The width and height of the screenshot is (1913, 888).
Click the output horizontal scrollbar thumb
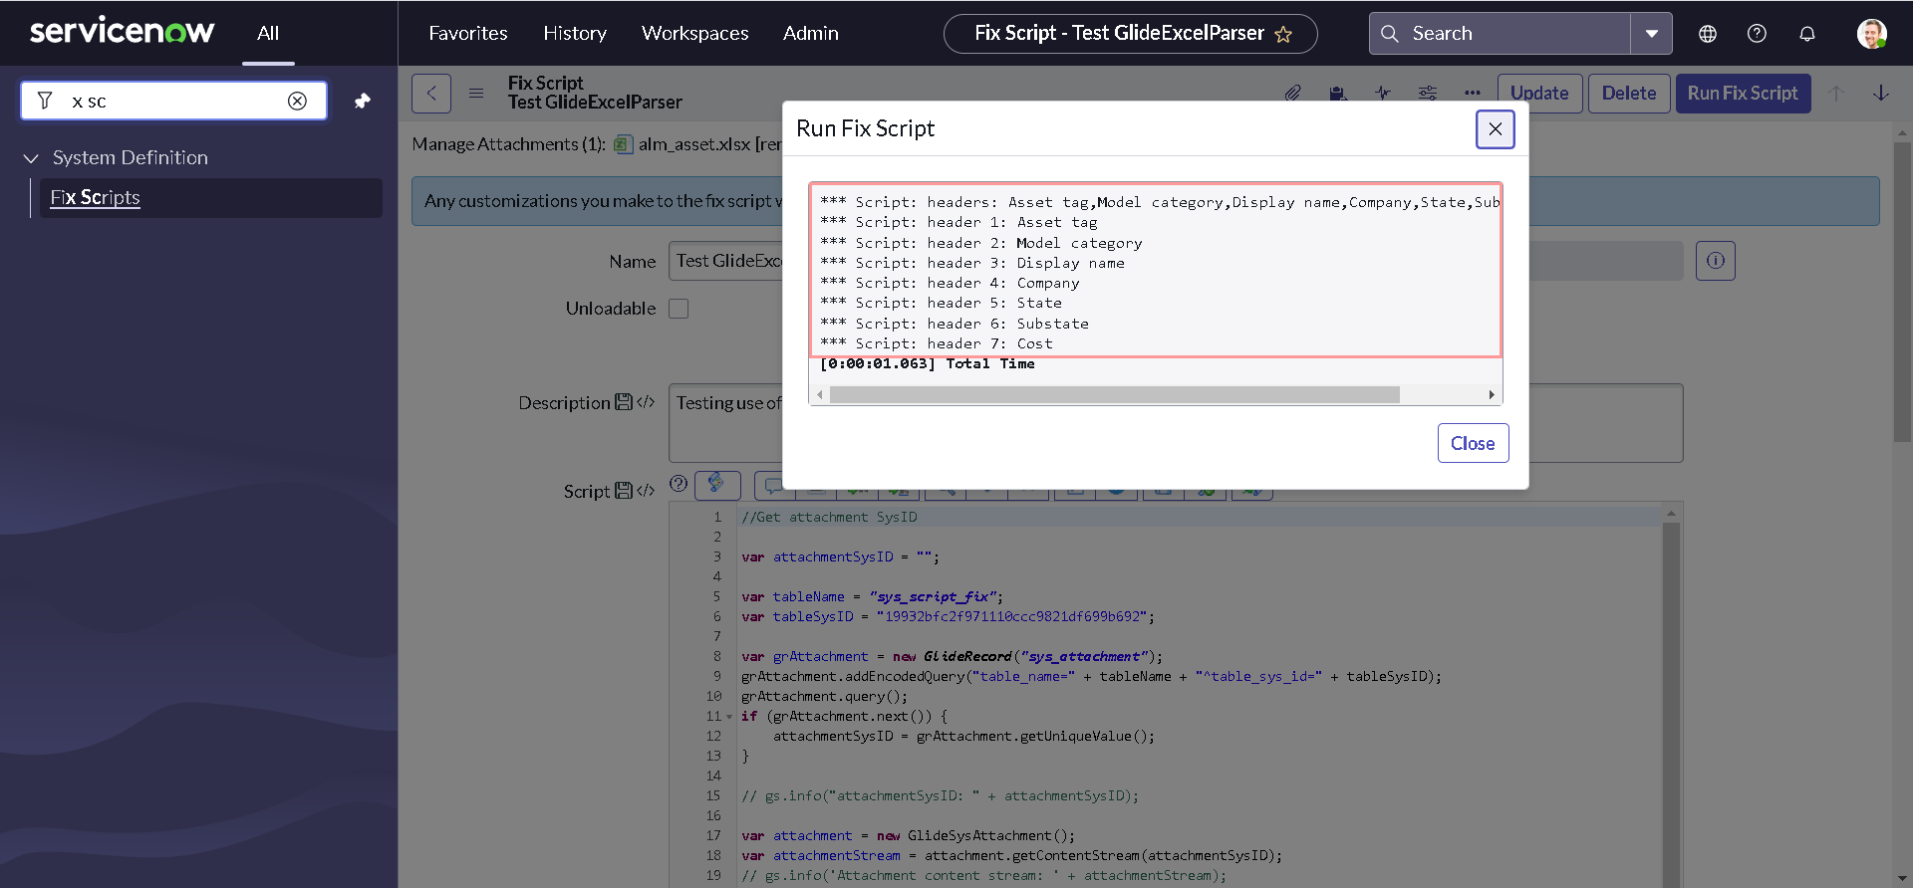click(1114, 395)
